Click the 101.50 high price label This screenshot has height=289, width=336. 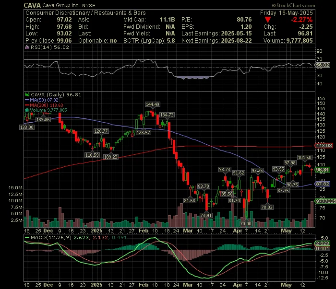coord(305,158)
